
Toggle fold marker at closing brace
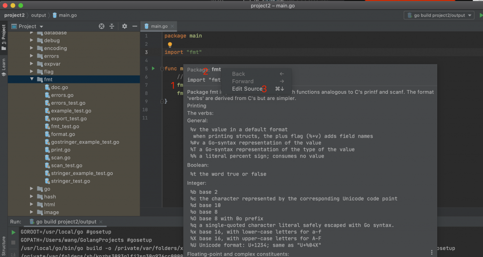[x=162, y=101]
